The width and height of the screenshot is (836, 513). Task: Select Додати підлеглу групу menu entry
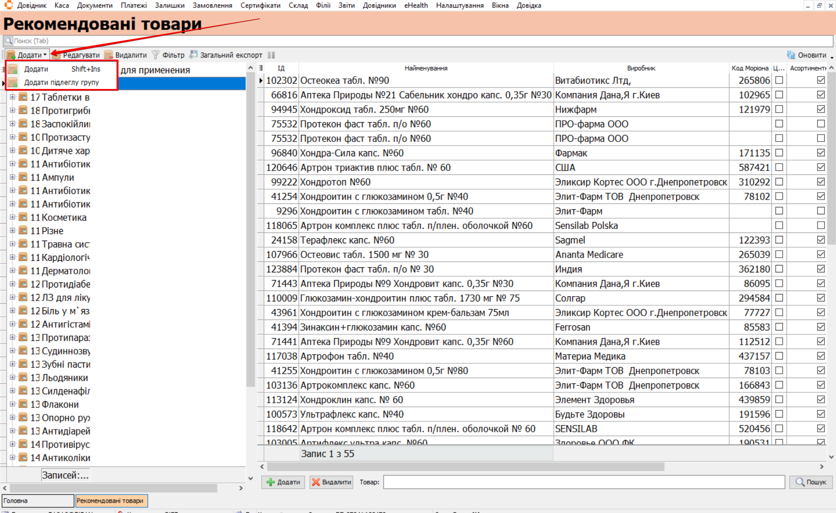pyautogui.click(x=61, y=82)
